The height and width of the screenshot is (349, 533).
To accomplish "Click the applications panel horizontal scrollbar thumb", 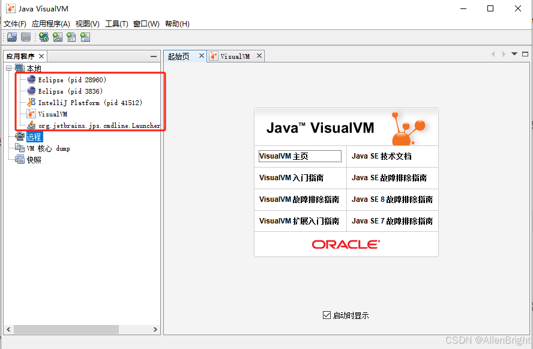I will pos(66,329).
